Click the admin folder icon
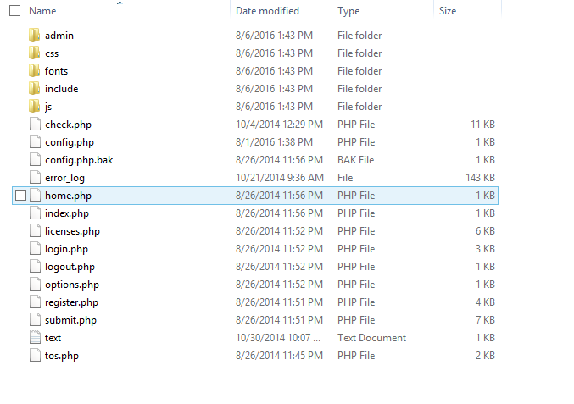This screenshot has width=574, height=404. tap(35, 36)
